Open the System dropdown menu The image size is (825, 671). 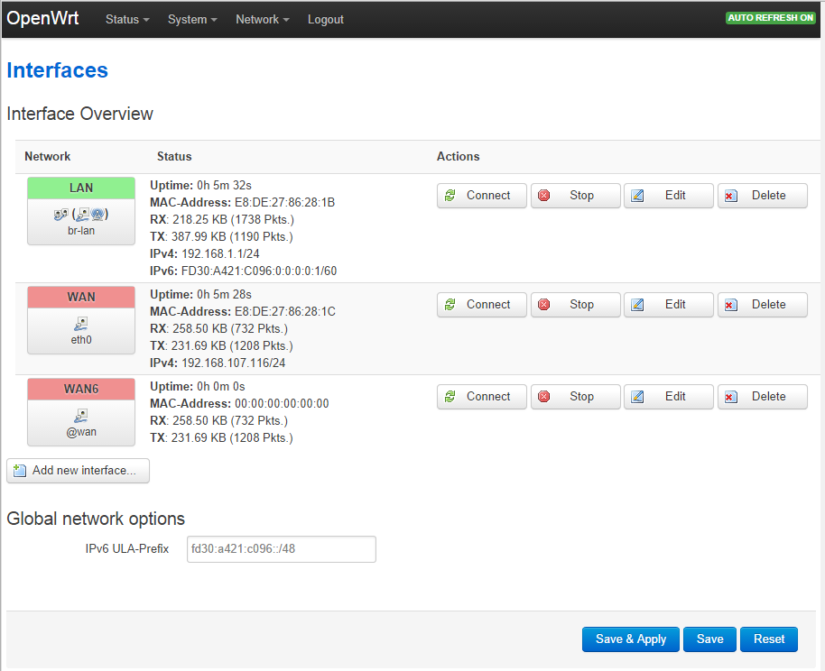(x=191, y=19)
